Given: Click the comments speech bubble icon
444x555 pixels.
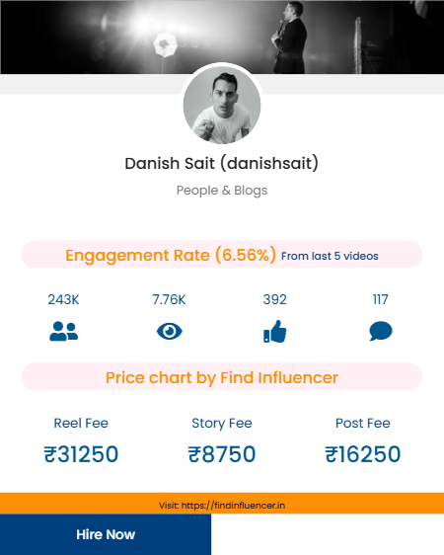Looking at the screenshot, I should coord(381,331).
